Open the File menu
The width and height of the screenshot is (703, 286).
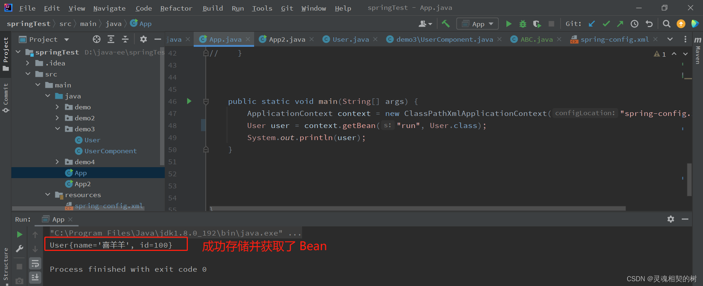27,8
